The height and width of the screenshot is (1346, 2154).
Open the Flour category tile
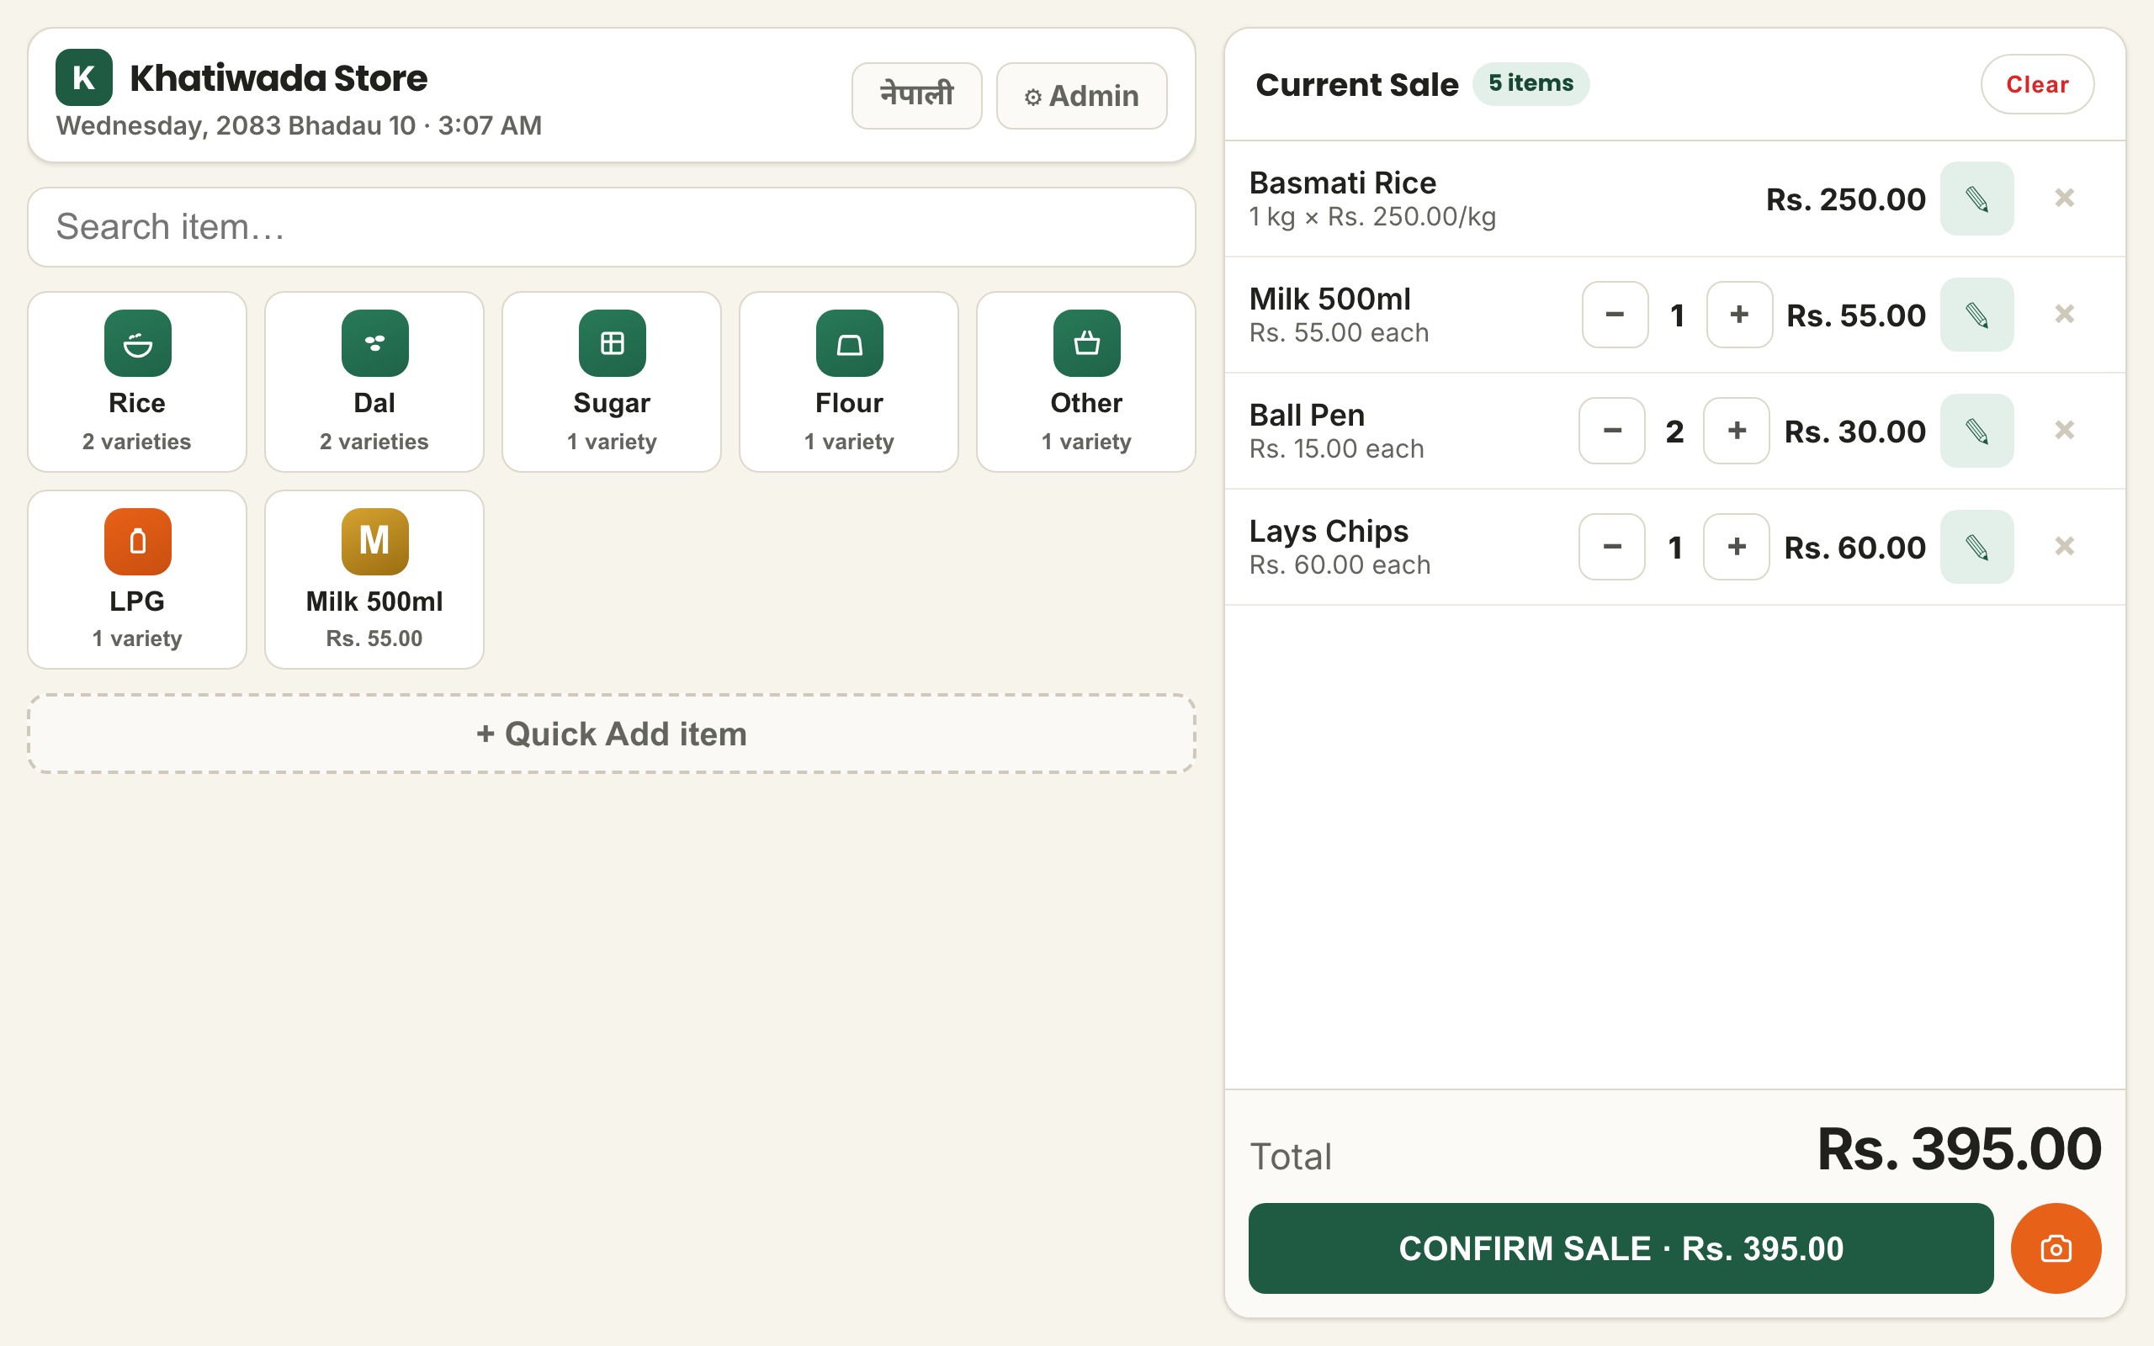(849, 382)
